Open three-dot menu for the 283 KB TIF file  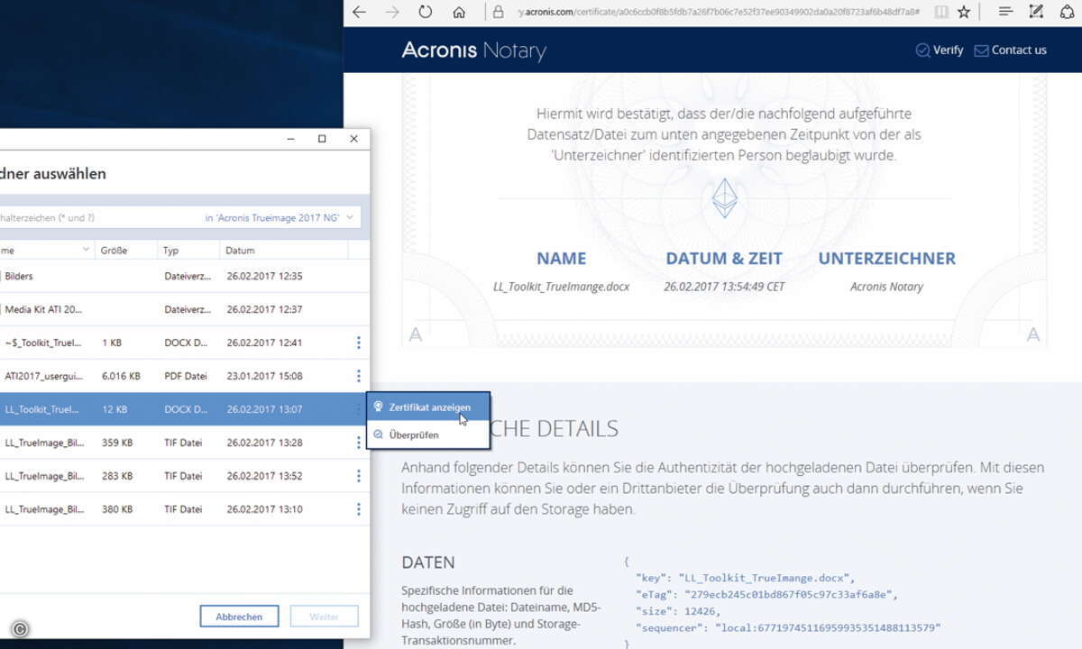click(x=359, y=476)
